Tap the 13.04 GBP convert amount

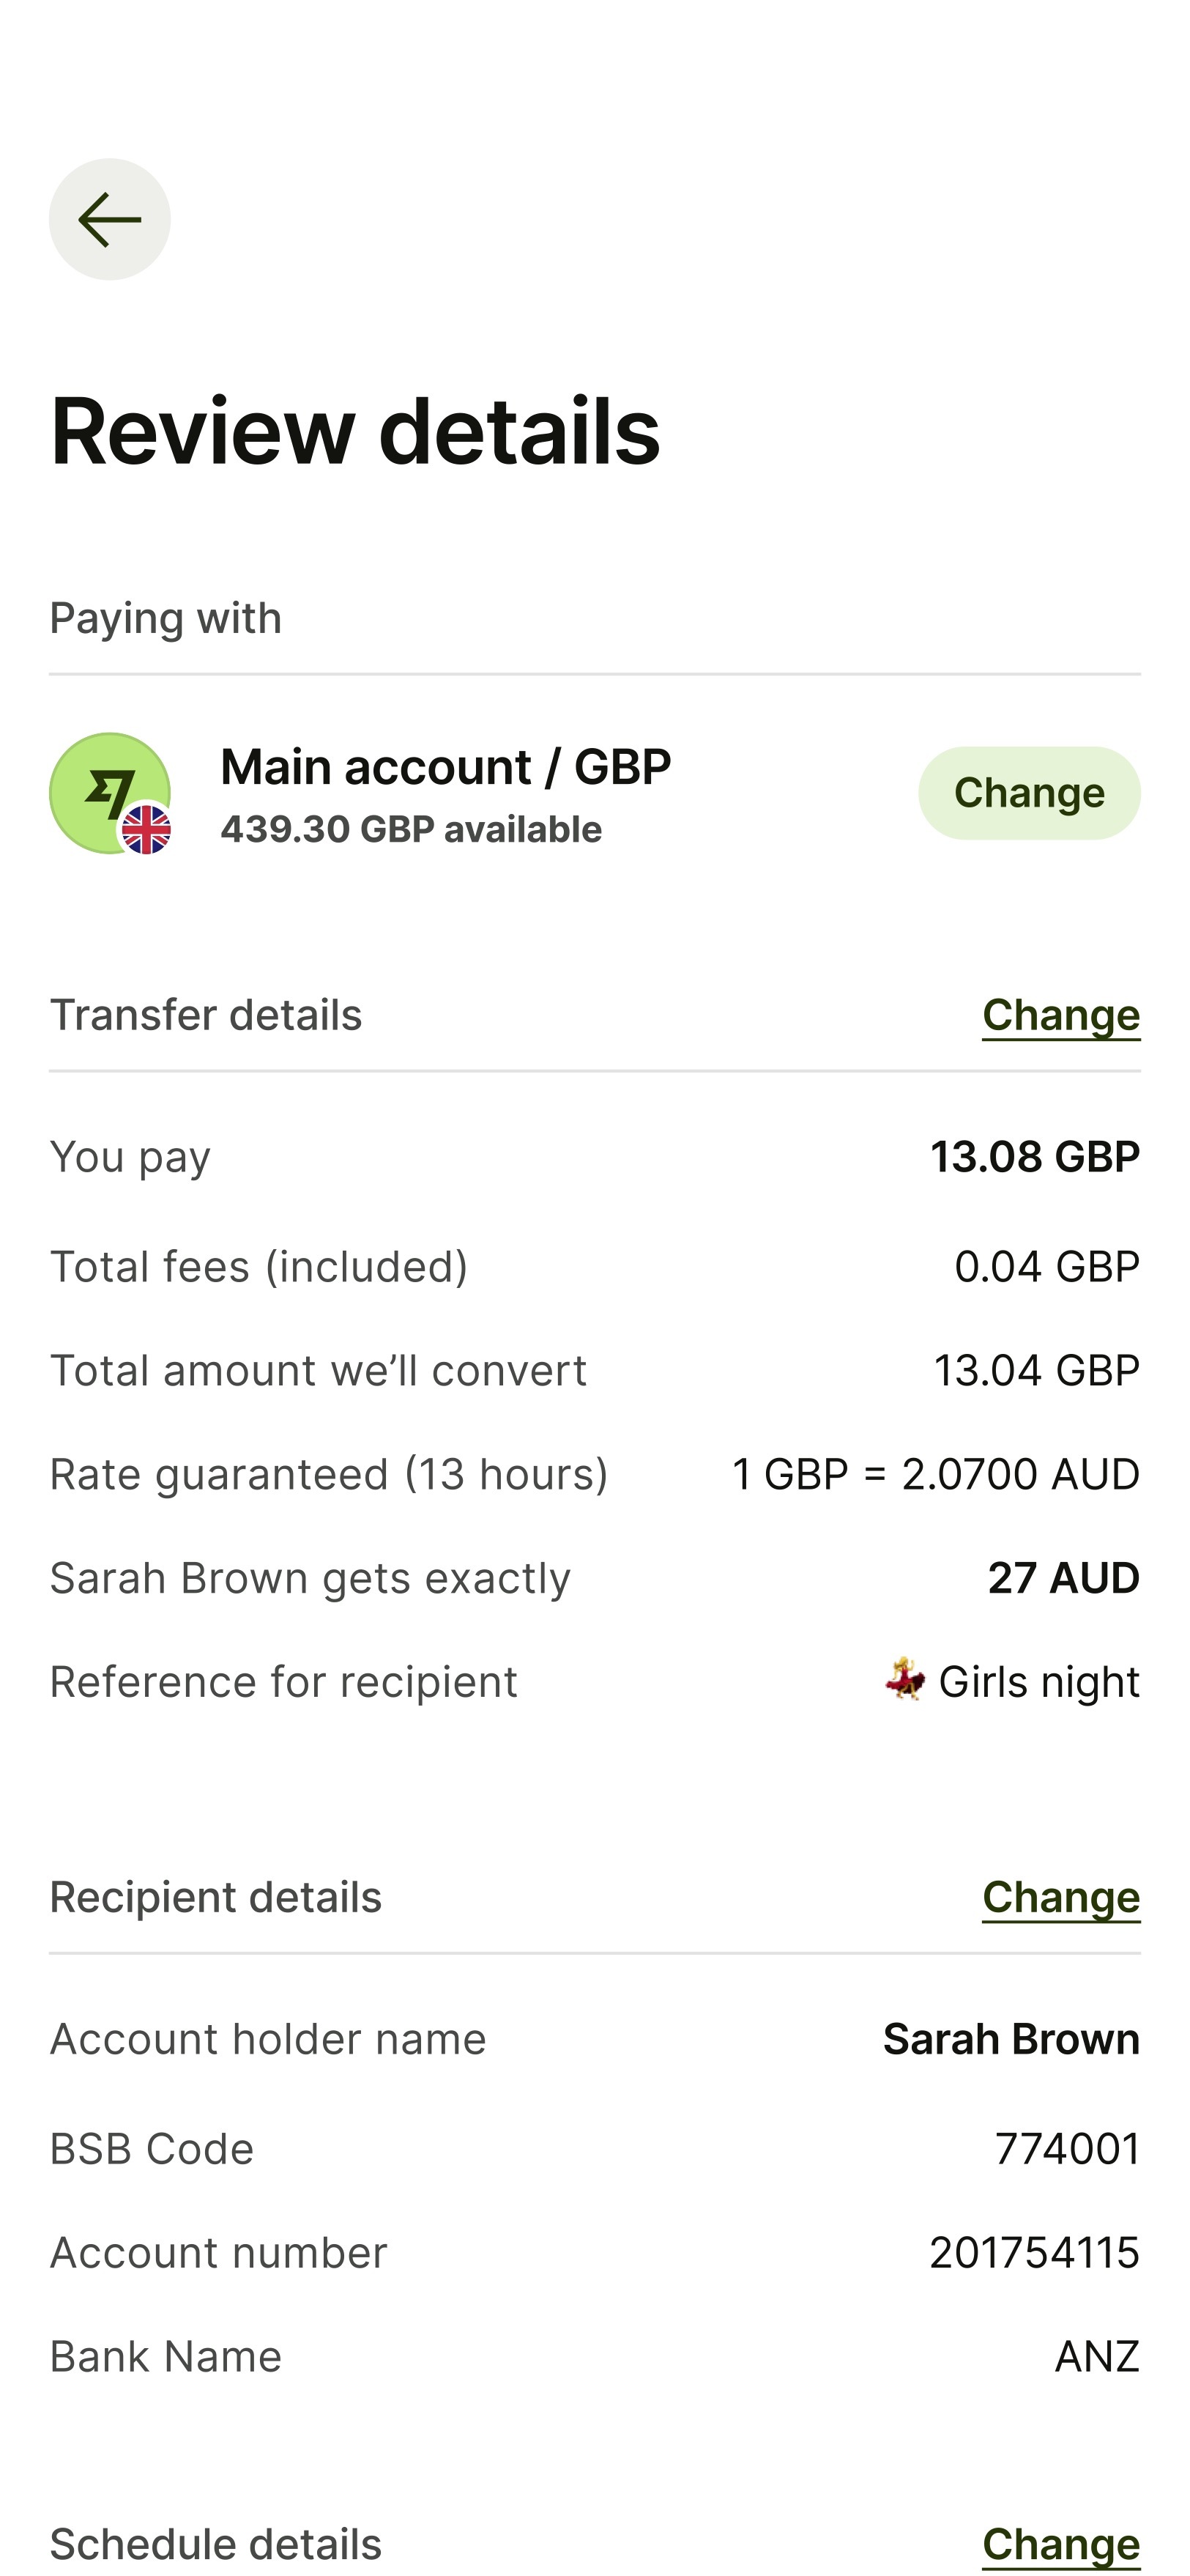[1036, 1371]
